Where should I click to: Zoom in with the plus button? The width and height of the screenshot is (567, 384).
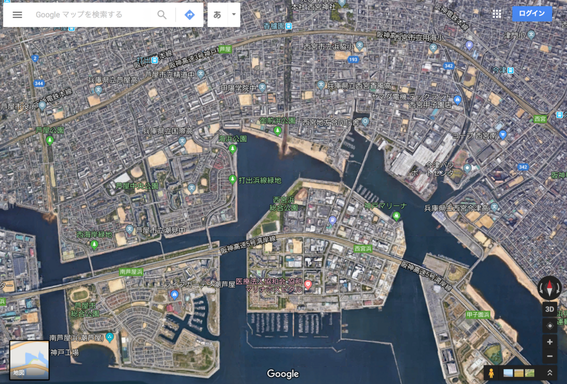tap(550, 342)
